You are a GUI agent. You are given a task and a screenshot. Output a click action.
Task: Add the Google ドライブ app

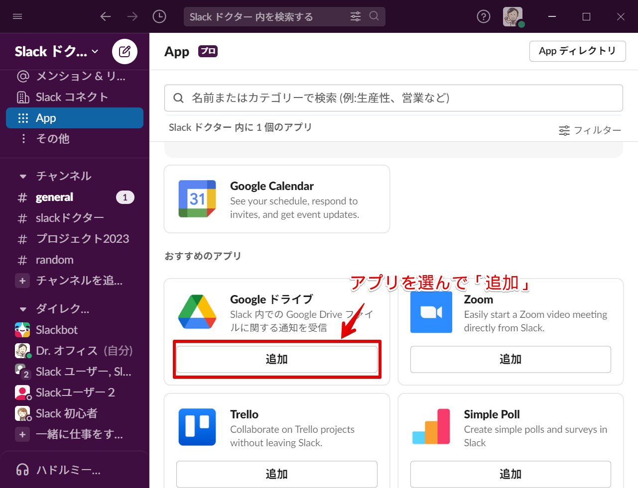tap(277, 359)
